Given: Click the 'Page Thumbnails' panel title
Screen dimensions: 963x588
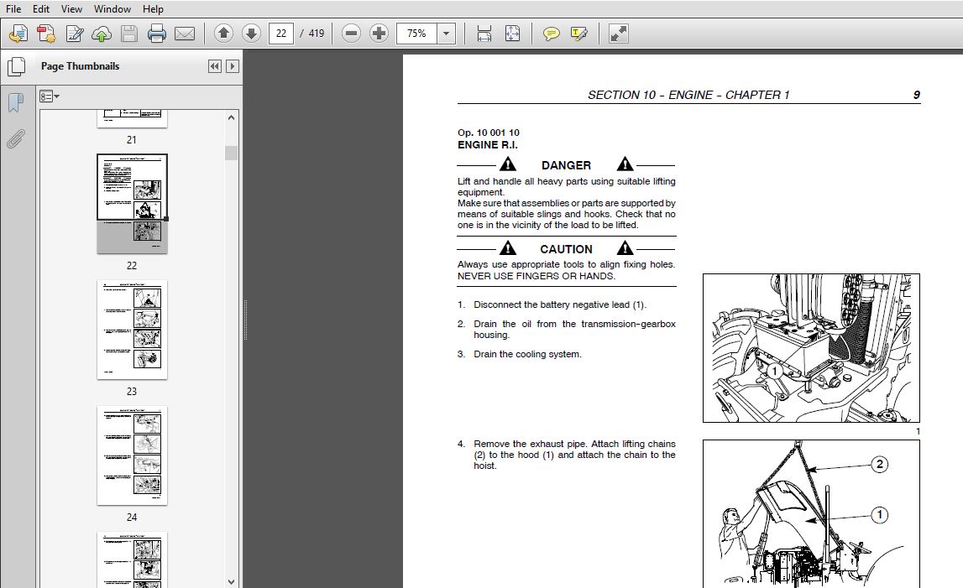Looking at the screenshot, I should tap(80, 66).
